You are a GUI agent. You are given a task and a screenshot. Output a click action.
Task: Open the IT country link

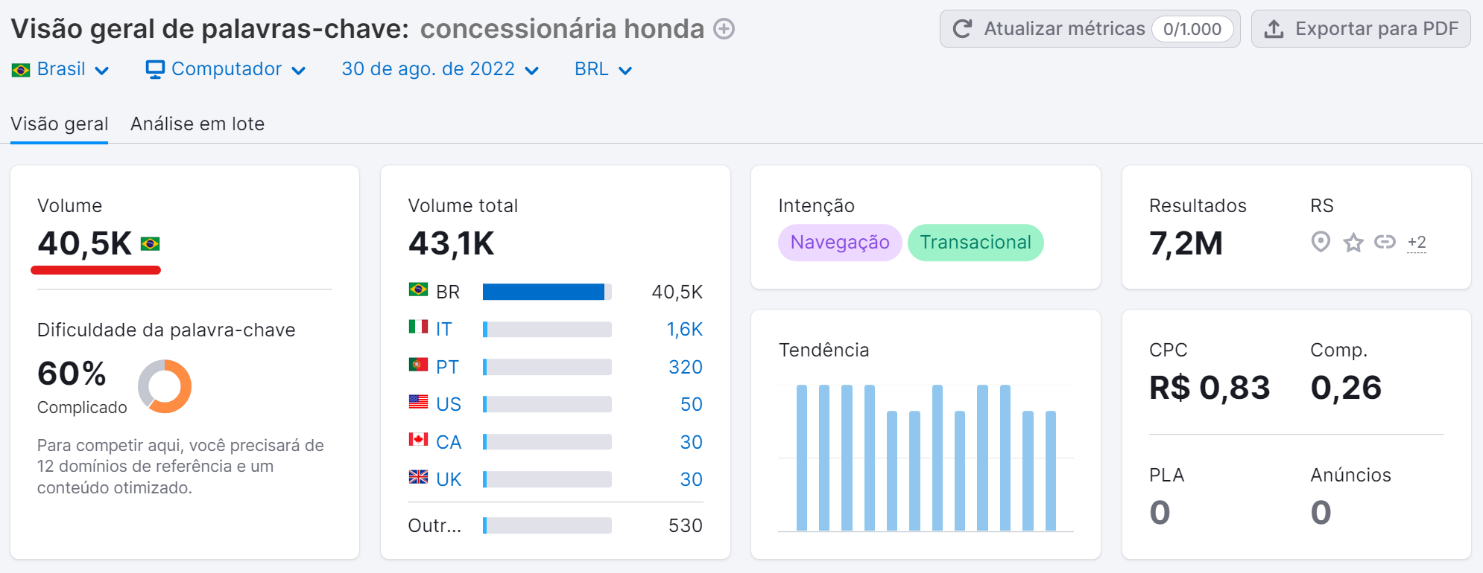click(444, 329)
